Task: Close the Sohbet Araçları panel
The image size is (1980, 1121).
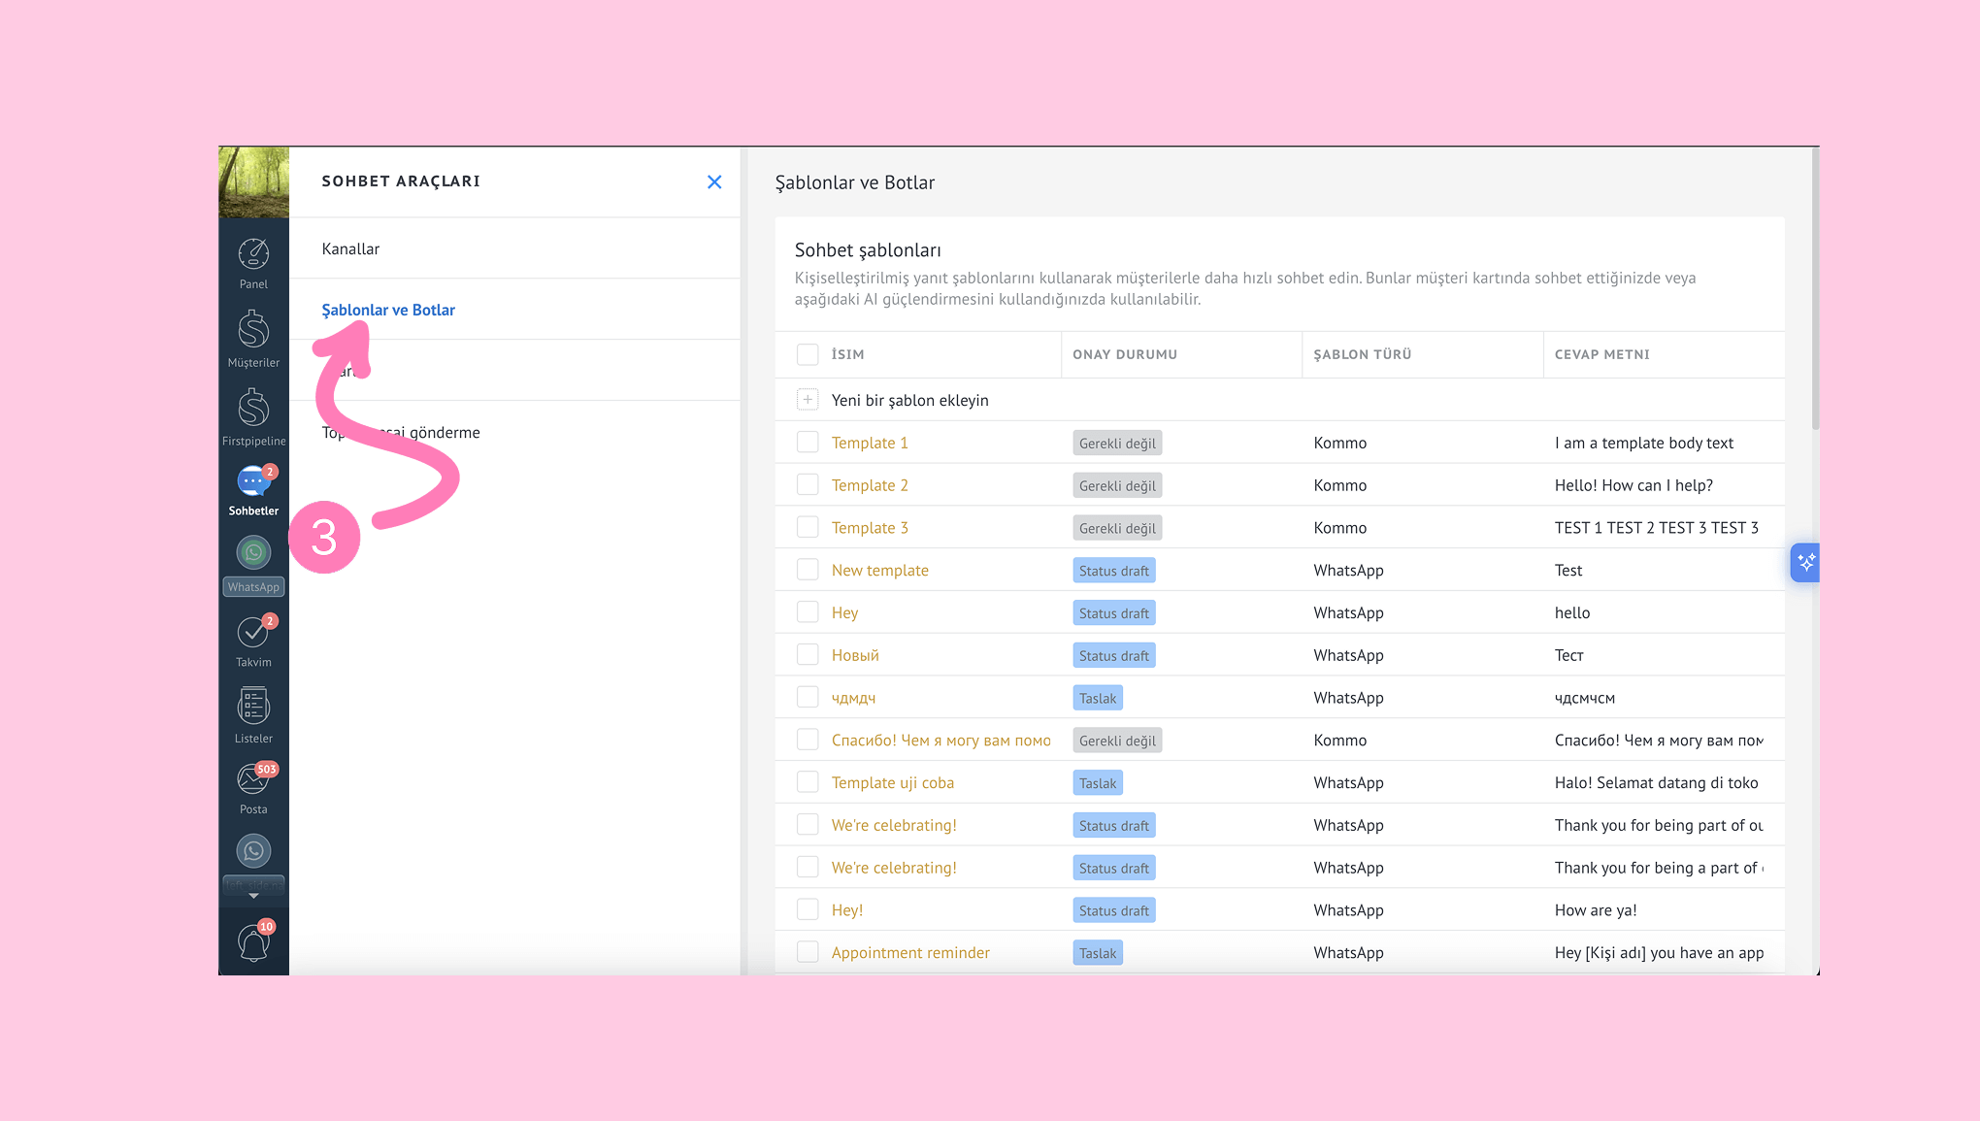Action: point(714,181)
